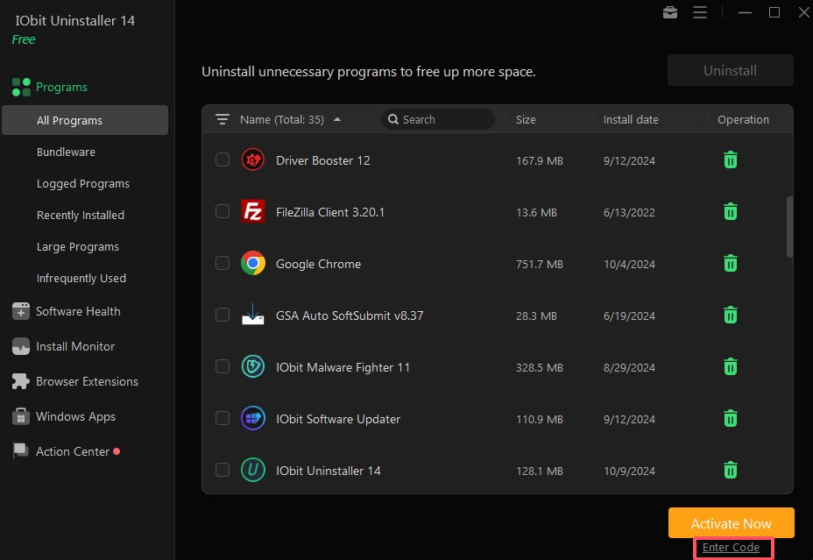
Task: Click trash icon for IObit Uninstaller 14
Action: tap(730, 471)
